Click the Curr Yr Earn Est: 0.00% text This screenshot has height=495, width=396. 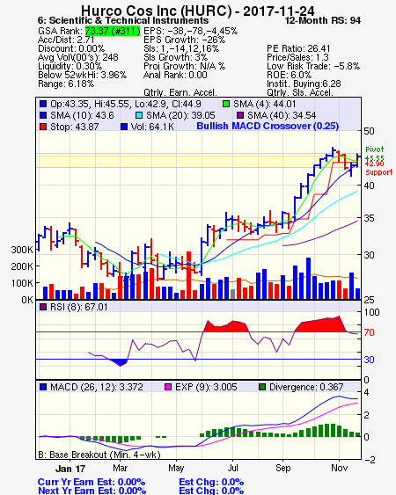[92, 483]
